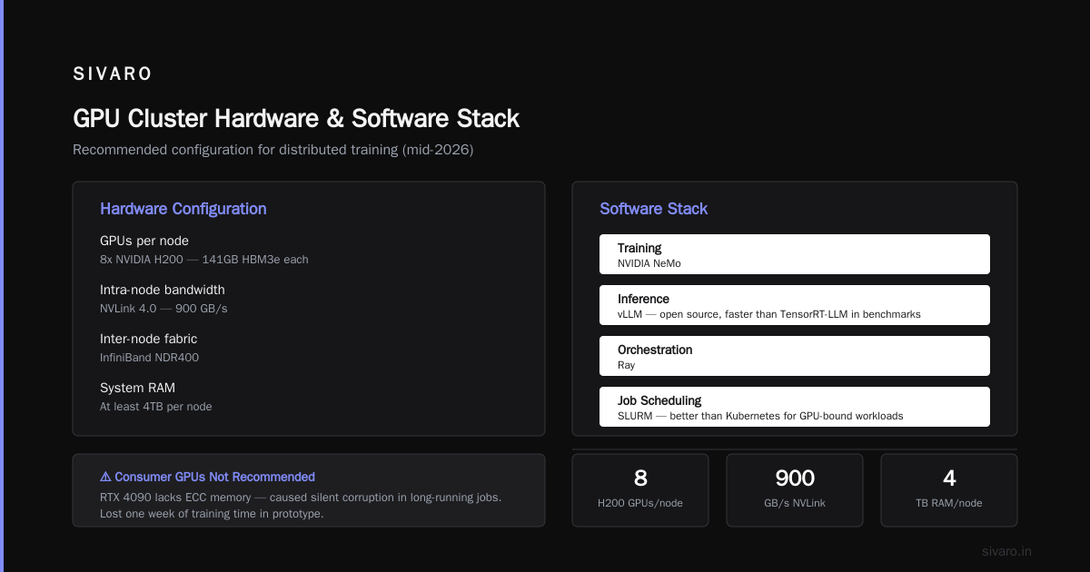
Task: Open the Training card
Action: point(795,254)
